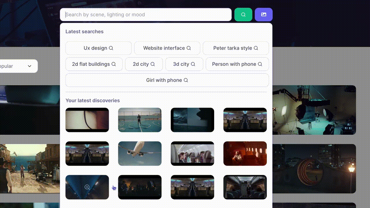
Task: Click the zoom magnifier on hovered thumbnail
Action: click(x=87, y=187)
